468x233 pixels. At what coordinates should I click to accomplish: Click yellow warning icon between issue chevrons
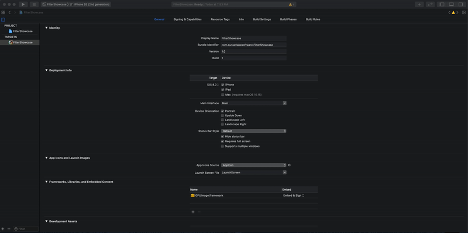tap(453, 12)
